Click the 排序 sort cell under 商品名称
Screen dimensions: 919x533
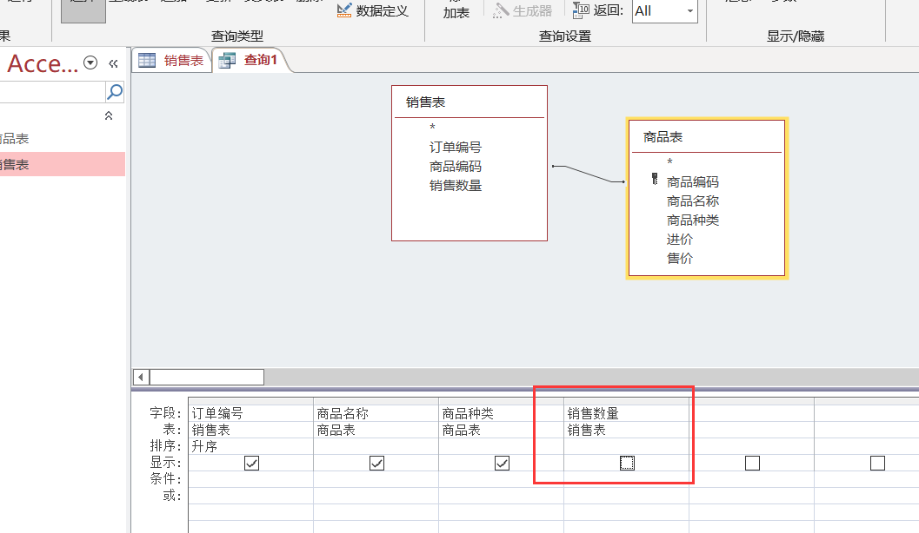[x=376, y=446]
